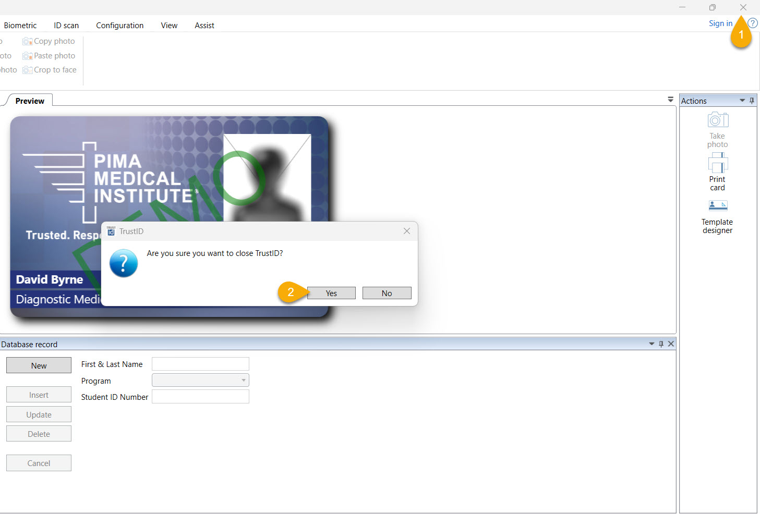Open the Preview tab list dropdown
Viewport: 760px width, 514px height.
tap(670, 100)
